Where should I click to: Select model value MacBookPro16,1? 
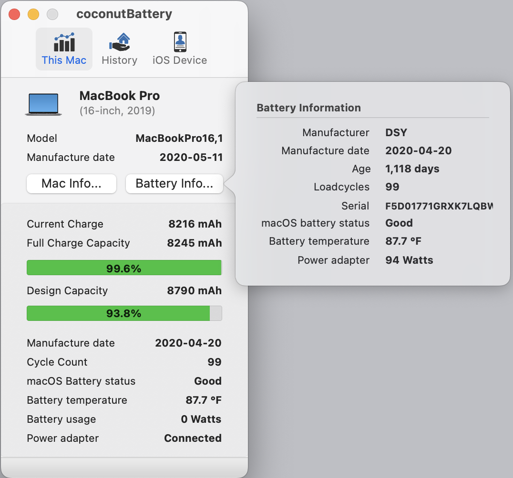179,138
